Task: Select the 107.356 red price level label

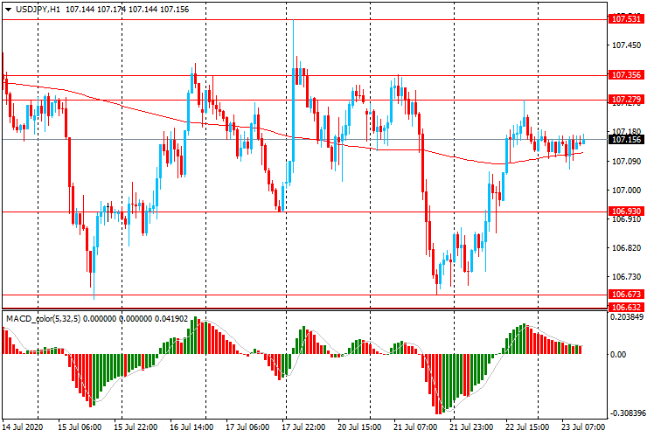Action: pyautogui.click(x=626, y=74)
